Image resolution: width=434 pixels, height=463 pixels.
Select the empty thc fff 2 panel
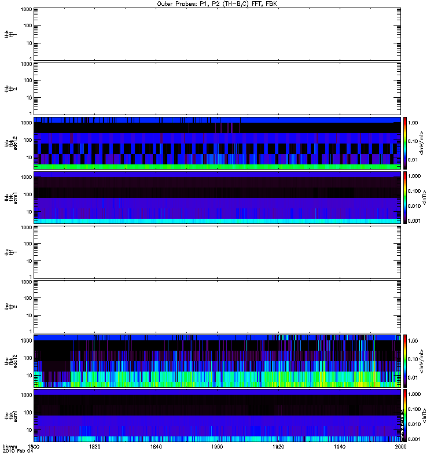tap(217, 307)
